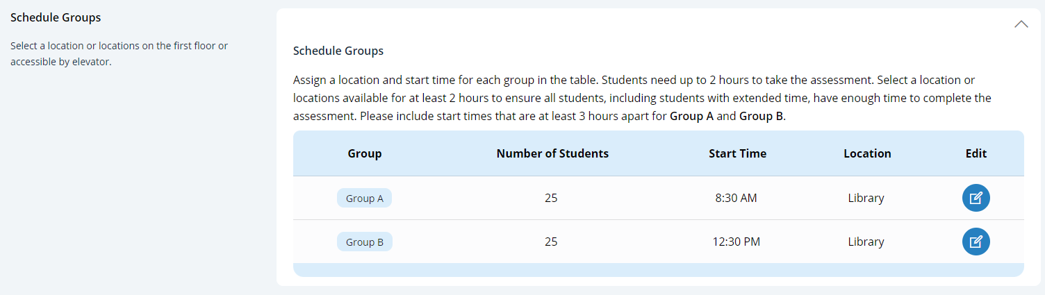
Task: Click the Start Time column header
Action: click(737, 153)
